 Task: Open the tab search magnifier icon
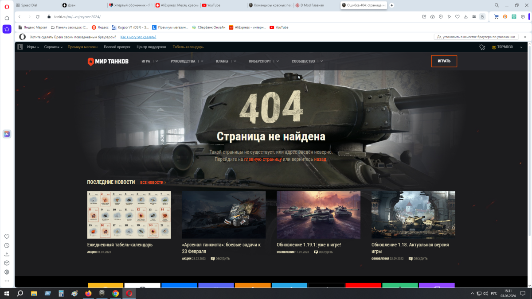click(x=497, y=5)
